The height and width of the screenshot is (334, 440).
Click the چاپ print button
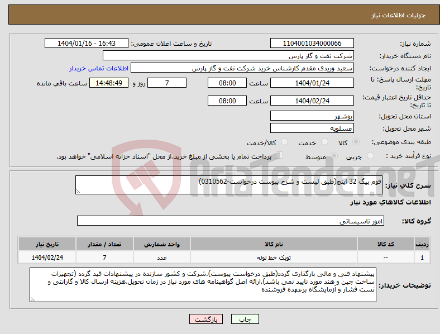(245, 319)
